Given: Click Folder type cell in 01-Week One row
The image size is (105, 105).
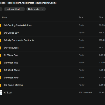Looking at the screenshot, I should pos(82,55).
